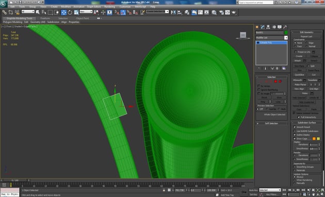
Task: Open the selection filter dropdown in toolbar
Action: click(x=28, y=11)
